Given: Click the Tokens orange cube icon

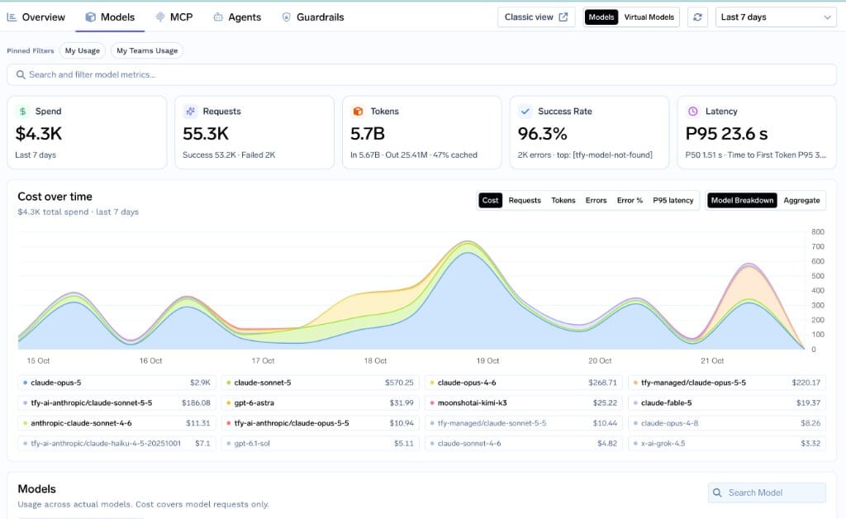Looking at the screenshot, I should coord(358,111).
